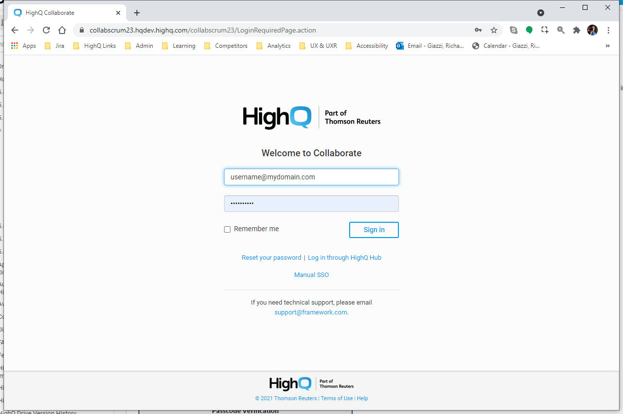Open the green chat bubble extension
623x414 pixels.
click(529, 30)
